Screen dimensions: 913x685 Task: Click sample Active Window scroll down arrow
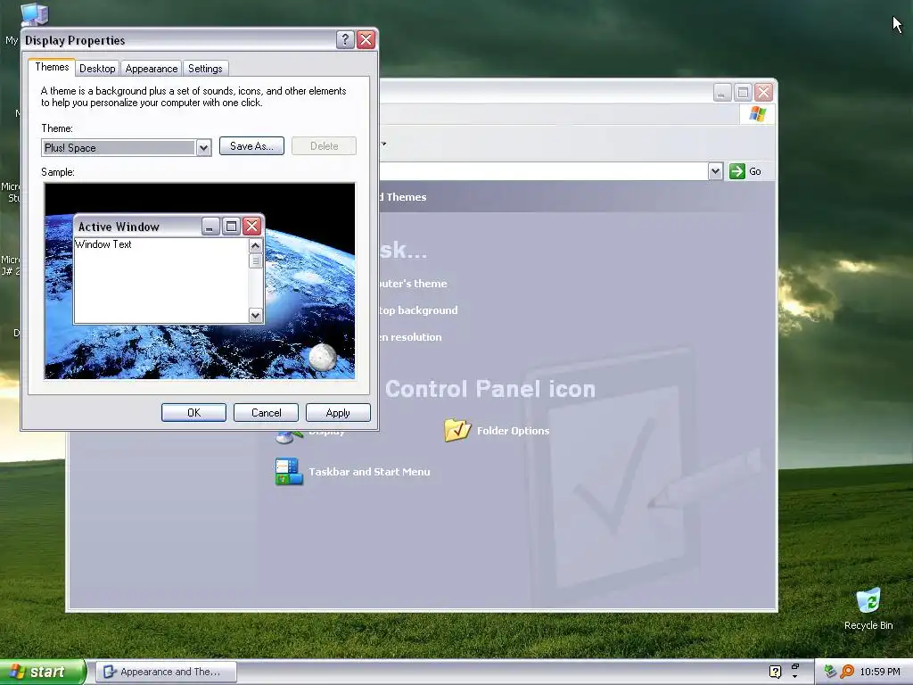point(255,315)
